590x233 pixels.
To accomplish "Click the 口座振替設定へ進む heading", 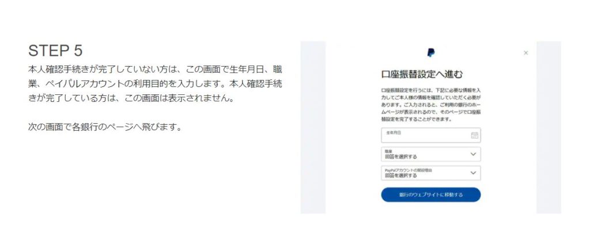I will [422, 74].
